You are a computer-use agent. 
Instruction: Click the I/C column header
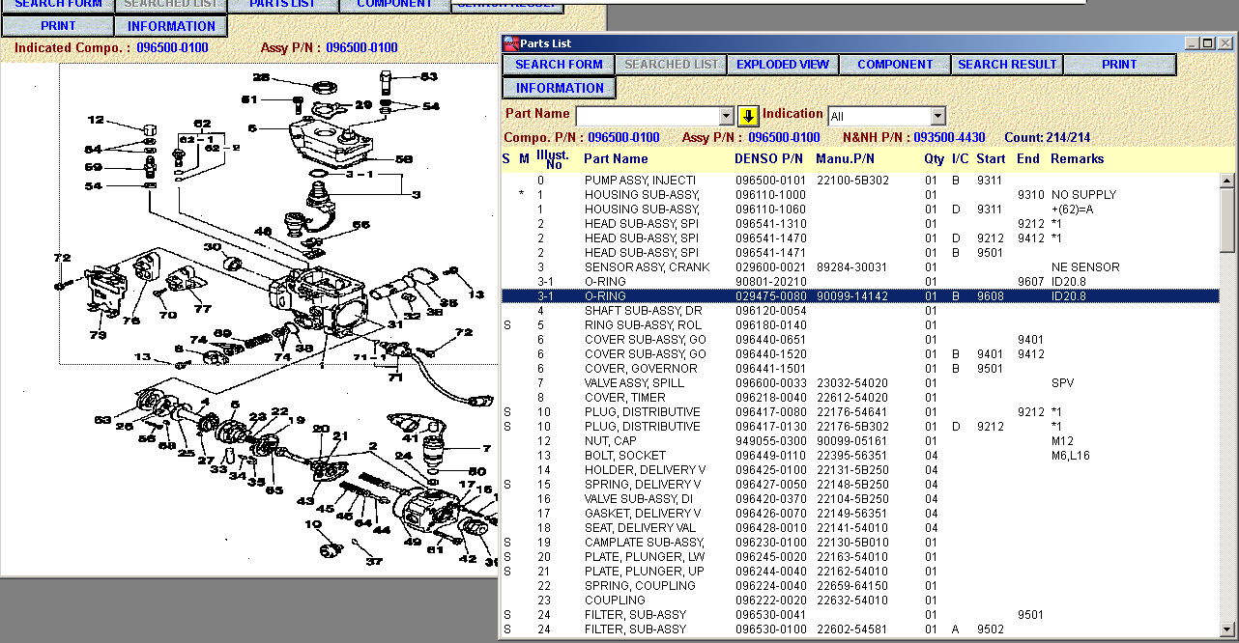(x=960, y=159)
